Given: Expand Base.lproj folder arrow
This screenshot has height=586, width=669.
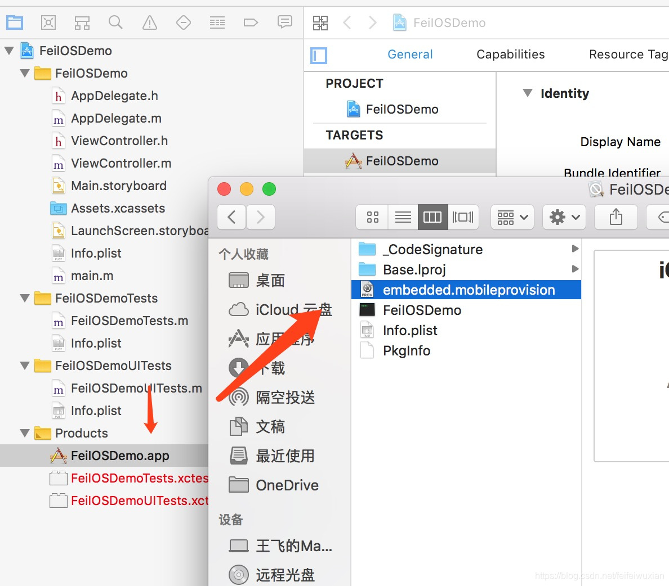Looking at the screenshot, I should click(x=575, y=269).
